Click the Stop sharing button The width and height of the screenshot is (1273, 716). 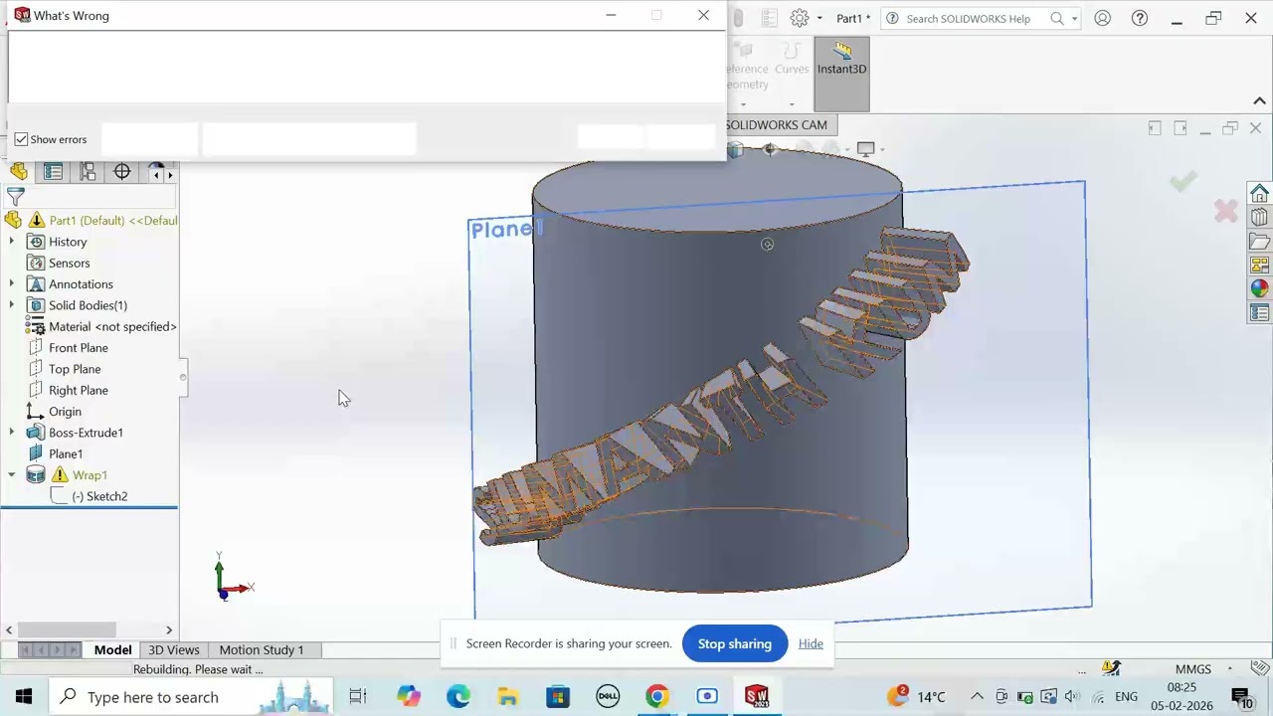pos(734,644)
